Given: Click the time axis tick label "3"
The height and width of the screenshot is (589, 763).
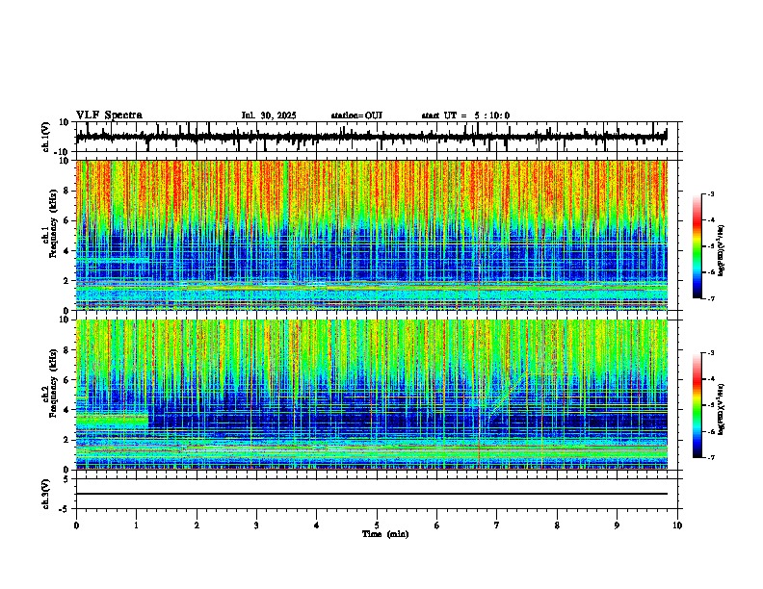Looking at the screenshot, I should coord(256,525).
